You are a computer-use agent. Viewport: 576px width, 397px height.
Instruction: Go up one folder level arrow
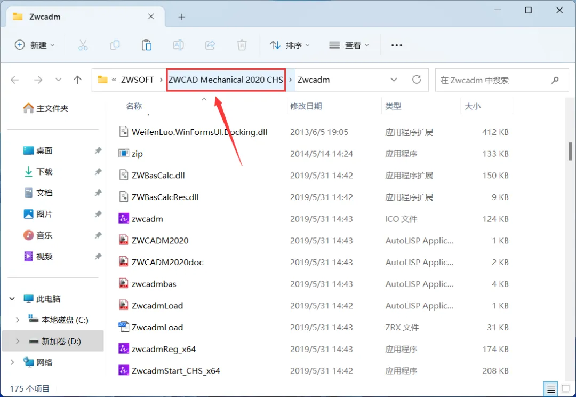(x=77, y=80)
